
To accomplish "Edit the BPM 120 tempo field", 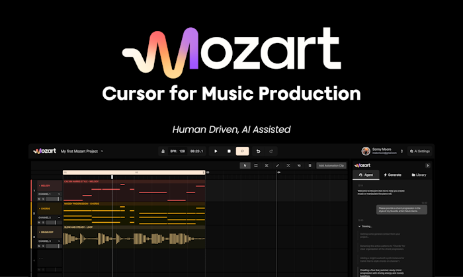I will pyautogui.click(x=177, y=151).
